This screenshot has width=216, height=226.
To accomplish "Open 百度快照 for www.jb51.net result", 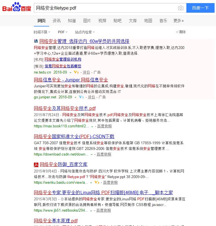I will click(104, 211).
